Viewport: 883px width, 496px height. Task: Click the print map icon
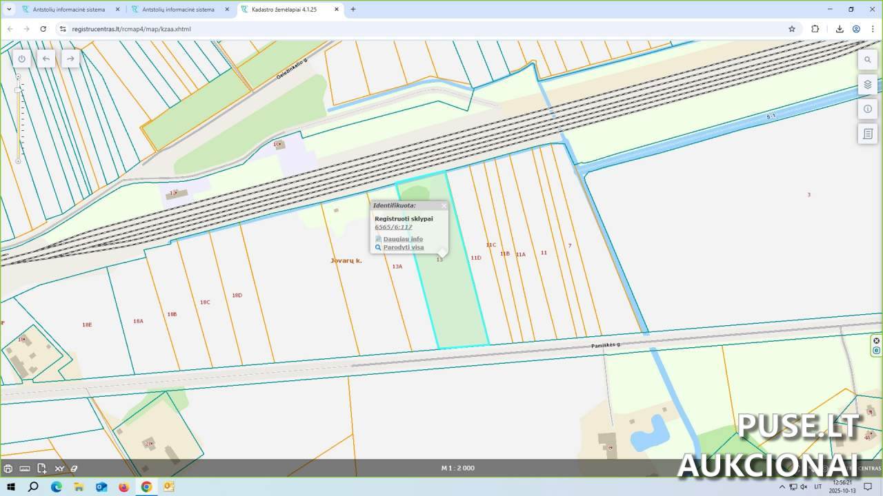pyautogui.click(x=8, y=468)
